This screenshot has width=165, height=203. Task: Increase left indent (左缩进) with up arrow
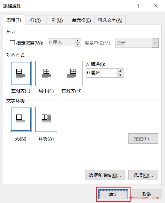coord(121,71)
